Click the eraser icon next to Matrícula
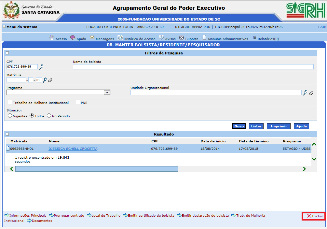 point(50,80)
